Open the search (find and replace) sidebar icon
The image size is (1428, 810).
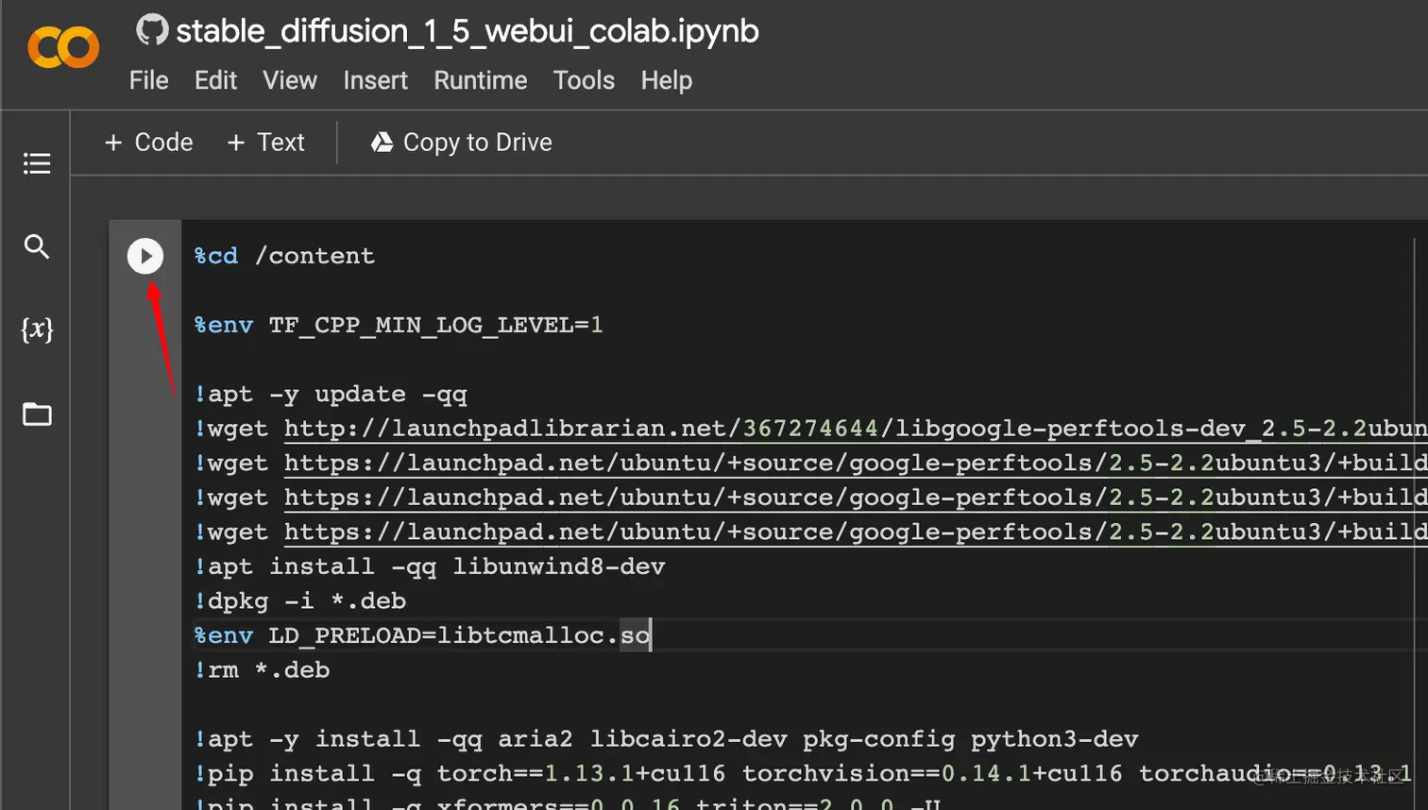pyautogui.click(x=37, y=246)
